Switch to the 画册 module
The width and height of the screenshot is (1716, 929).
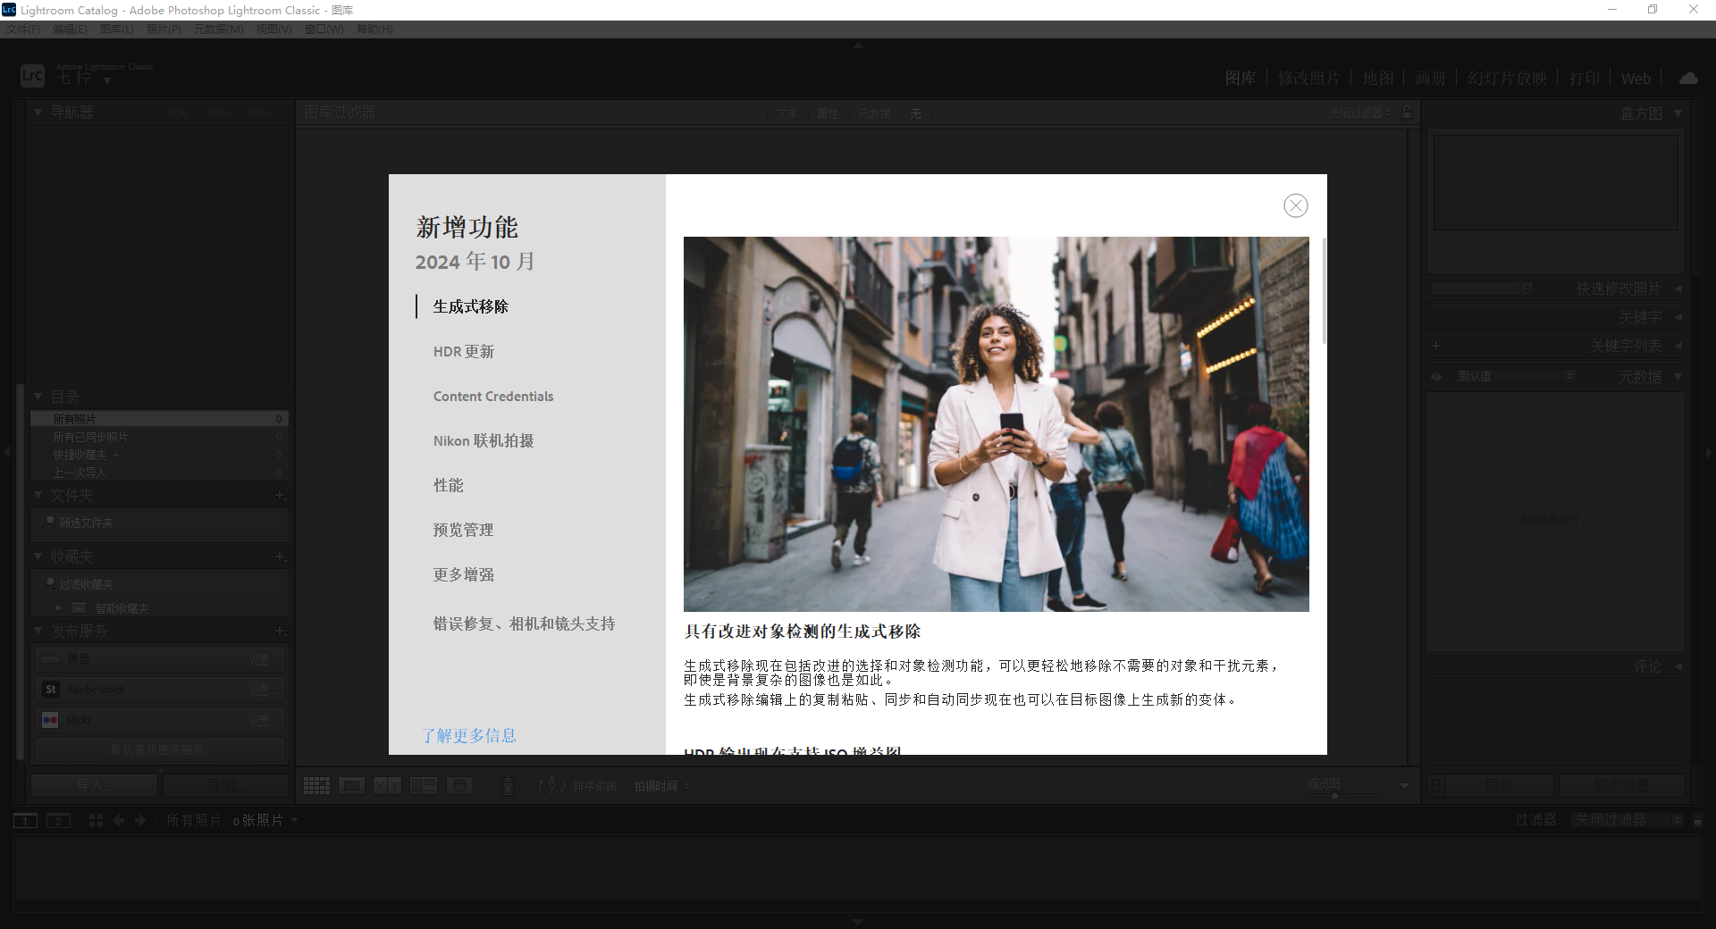tap(1430, 79)
